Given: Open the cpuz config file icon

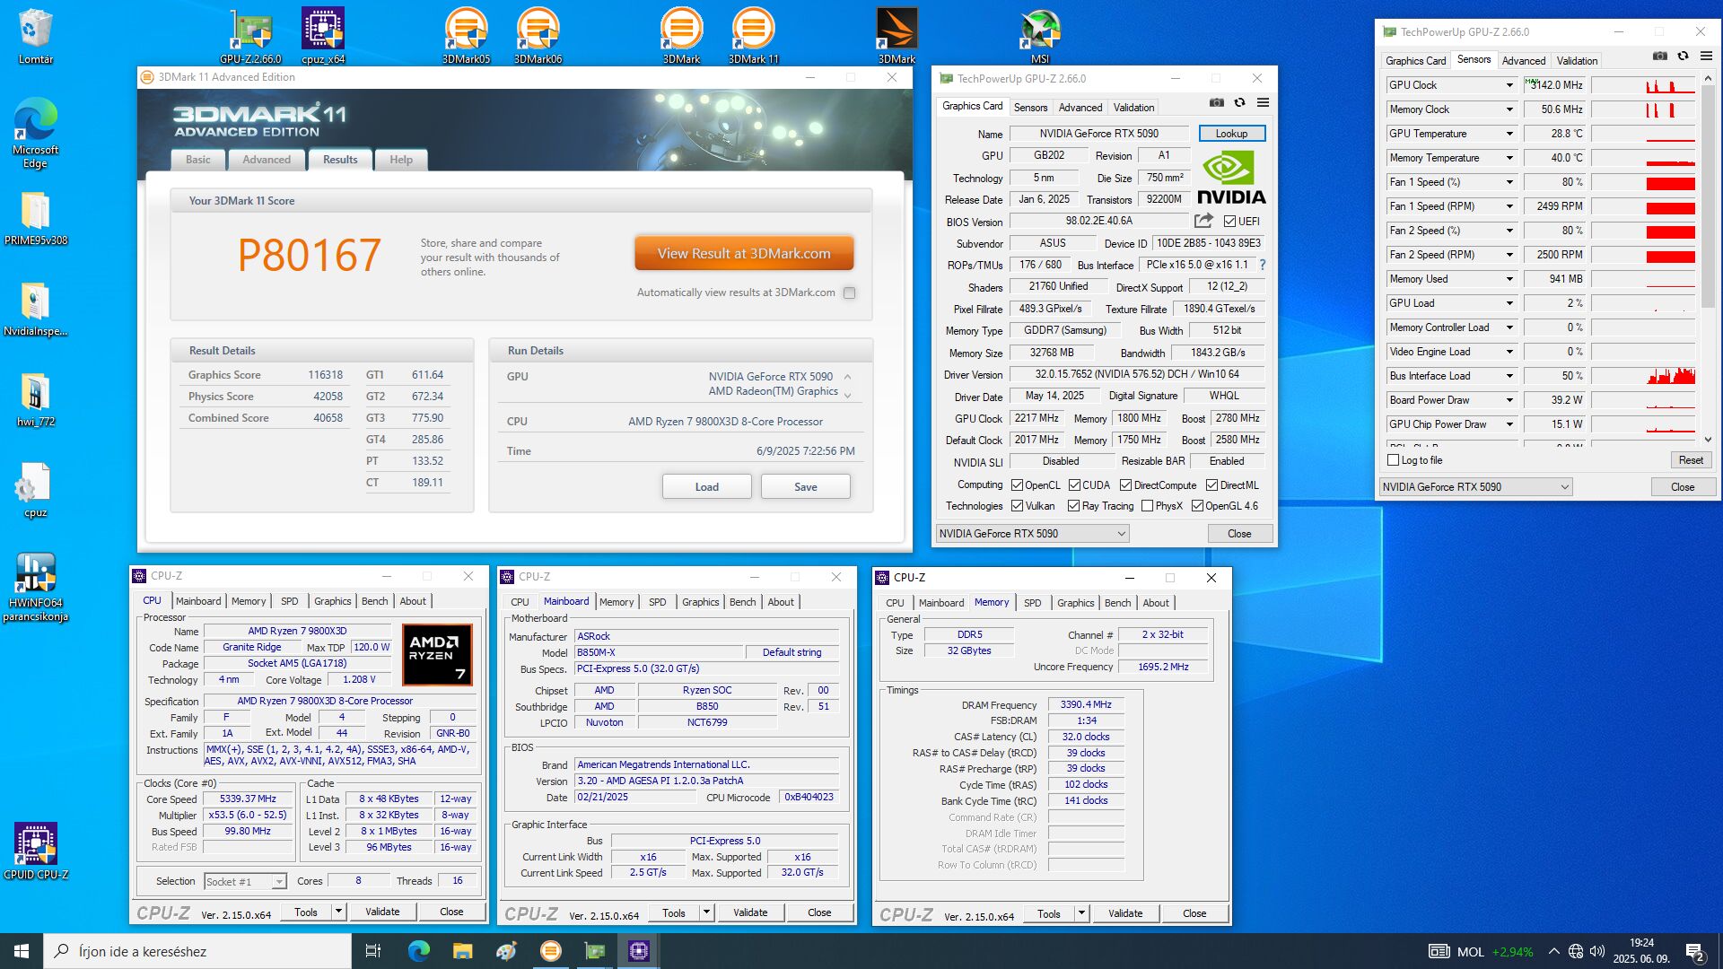Looking at the screenshot, I should (x=36, y=491).
